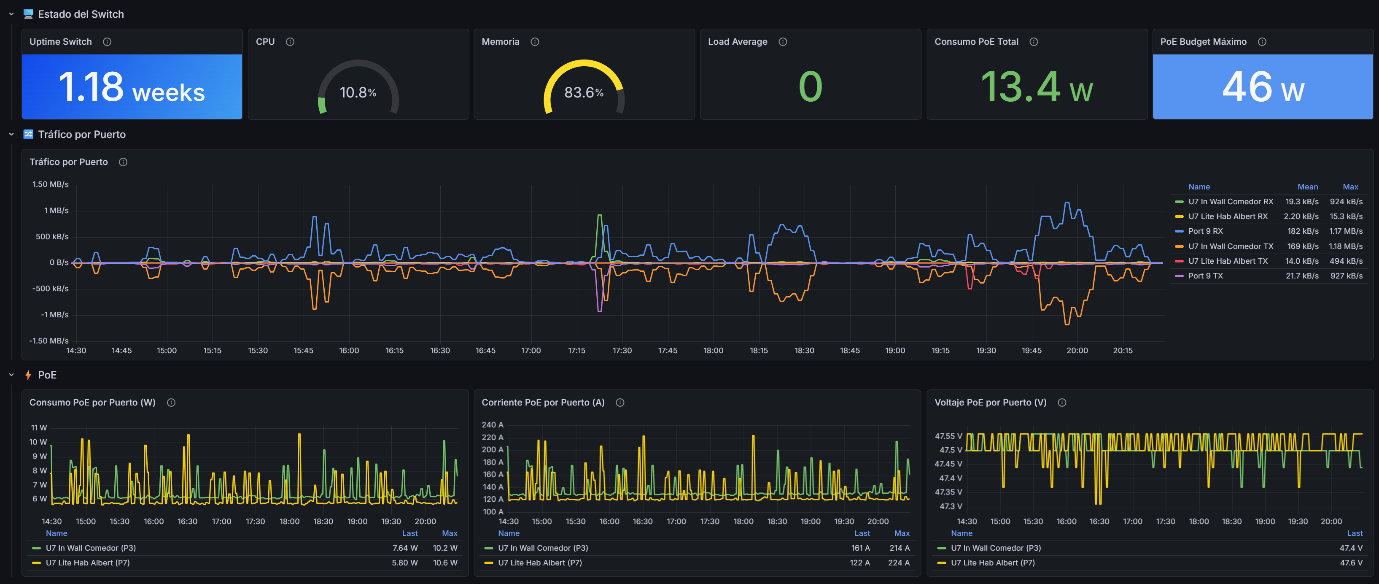
Task: Click the PoE Budget Máximo panel title
Action: pyautogui.click(x=1204, y=42)
